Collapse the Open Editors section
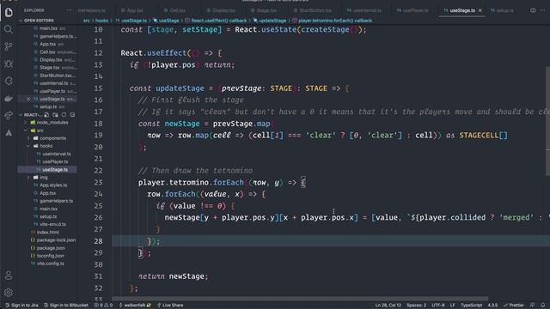Screen dimensions: 550x309 pos(39,21)
